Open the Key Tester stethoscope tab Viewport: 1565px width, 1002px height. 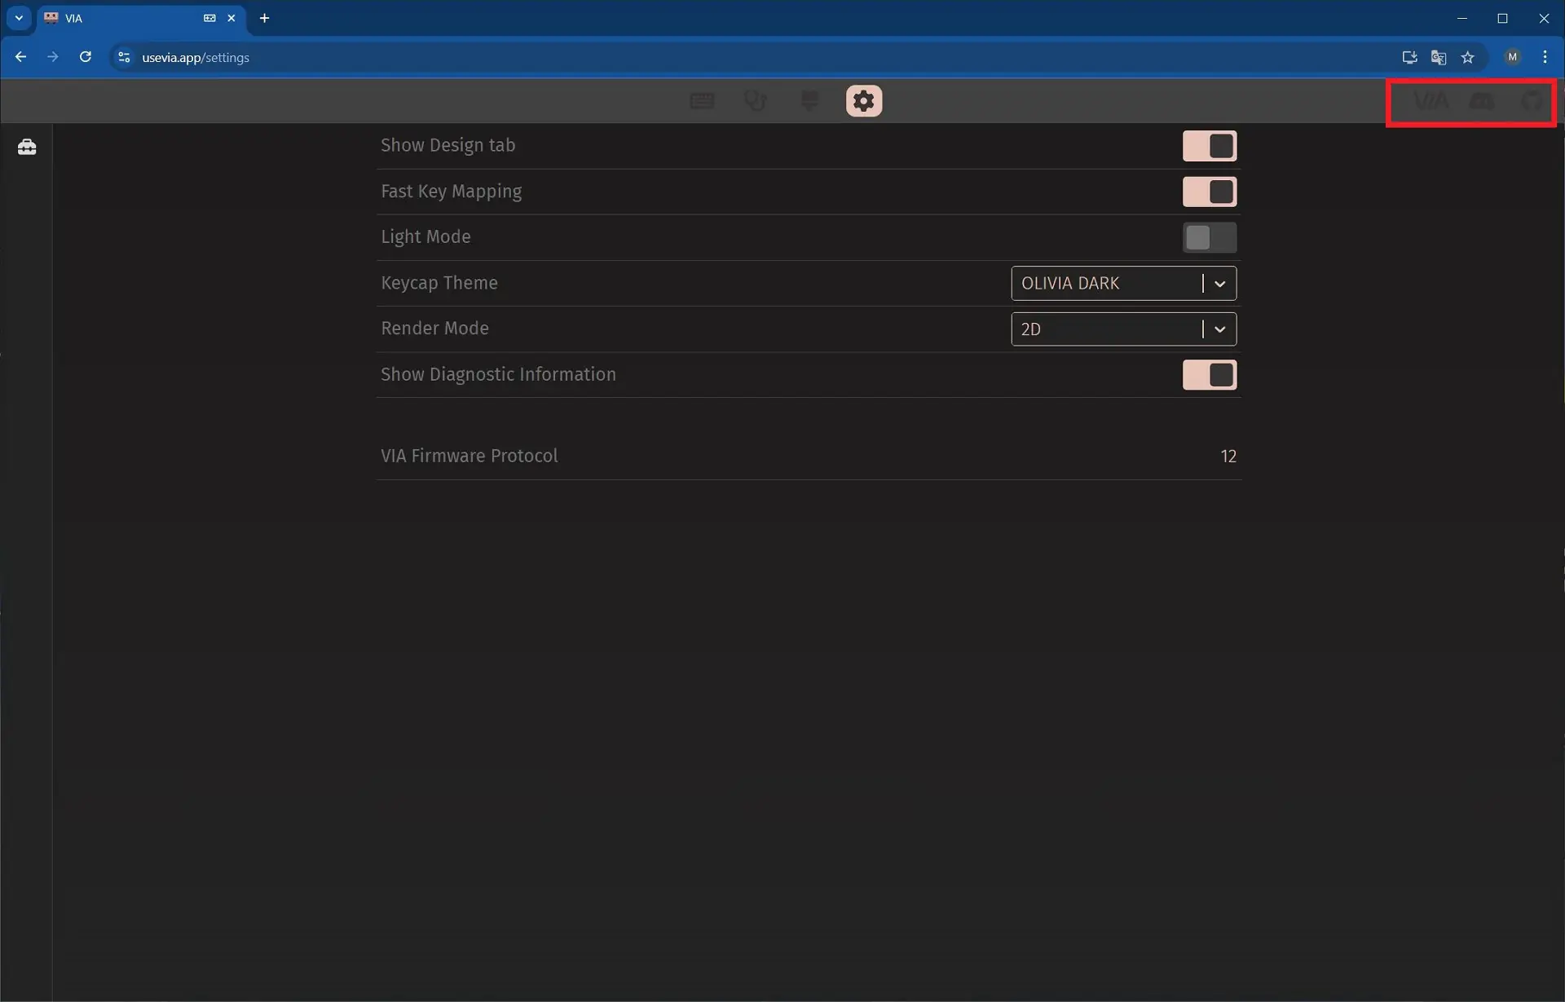click(x=756, y=101)
